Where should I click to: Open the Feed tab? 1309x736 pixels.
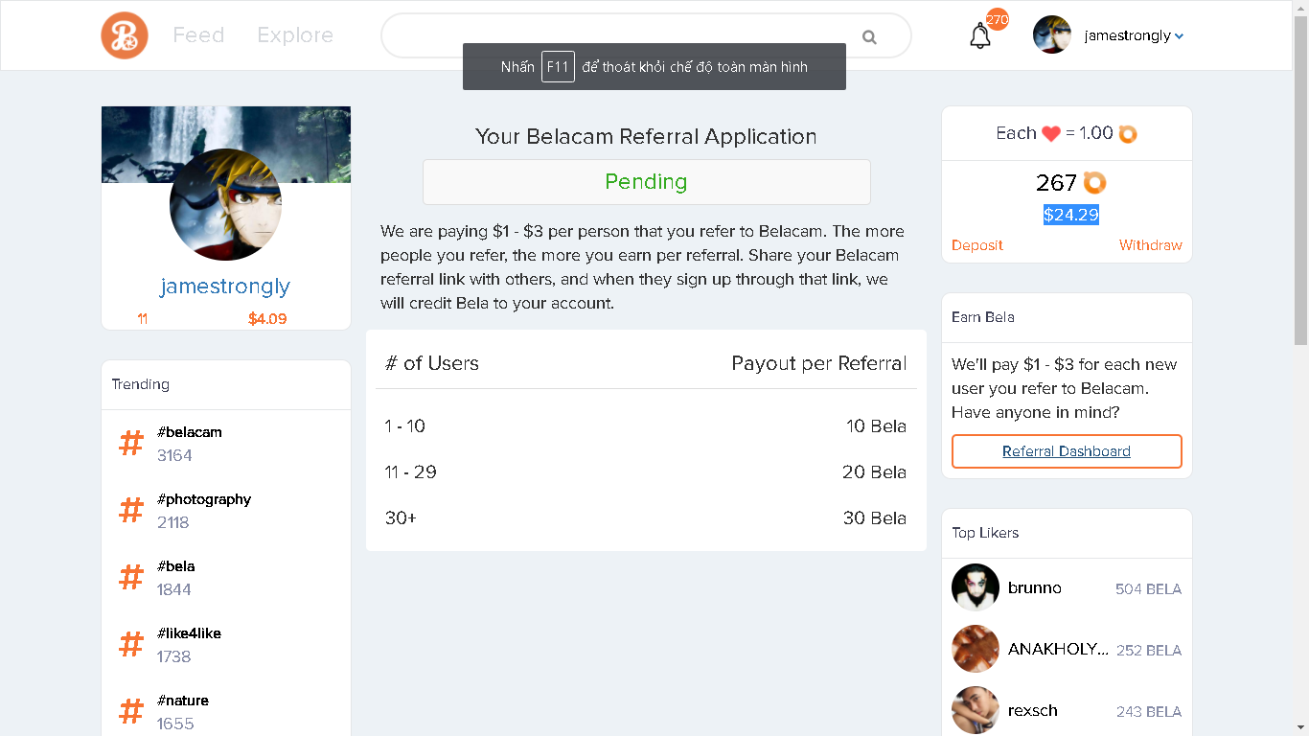click(x=198, y=35)
